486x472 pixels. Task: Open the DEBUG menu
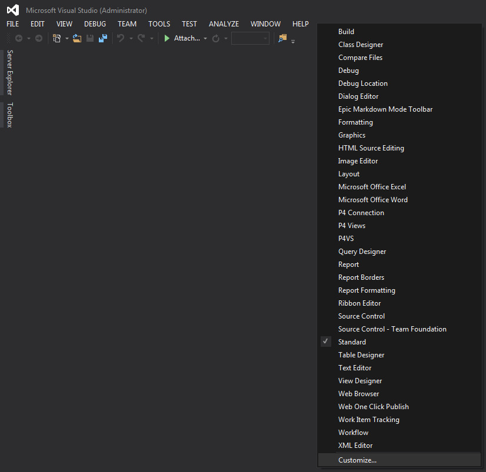(95, 24)
